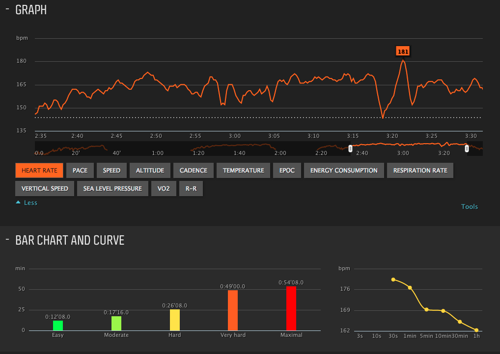Open the Tools link
Image resolution: width=500 pixels, height=354 pixels.
click(x=469, y=206)
